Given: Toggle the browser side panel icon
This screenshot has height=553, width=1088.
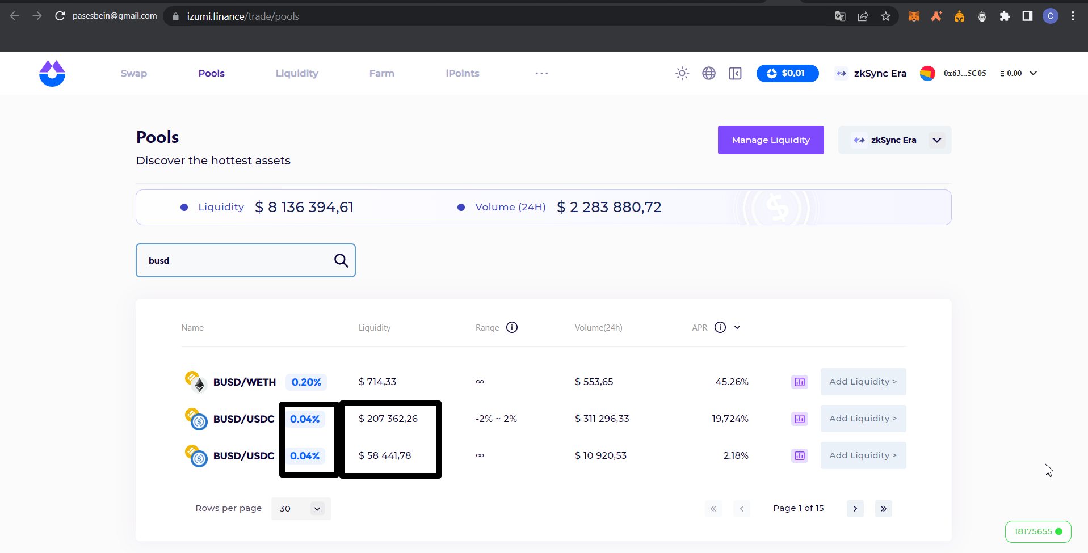Looking at the screenshot, I should tap(1027, 16).
